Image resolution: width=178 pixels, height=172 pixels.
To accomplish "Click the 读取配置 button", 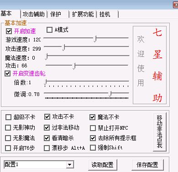I will click(103, 165).
